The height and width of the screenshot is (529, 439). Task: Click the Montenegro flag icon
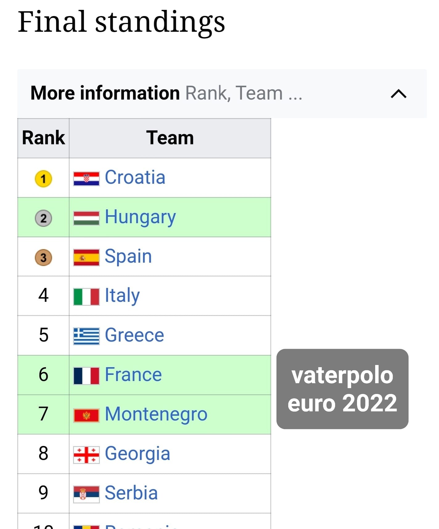point(86,415)
